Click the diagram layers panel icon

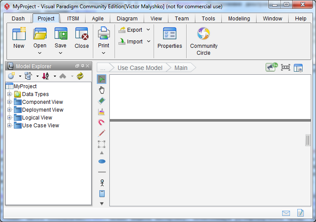(x=298, y=68)
